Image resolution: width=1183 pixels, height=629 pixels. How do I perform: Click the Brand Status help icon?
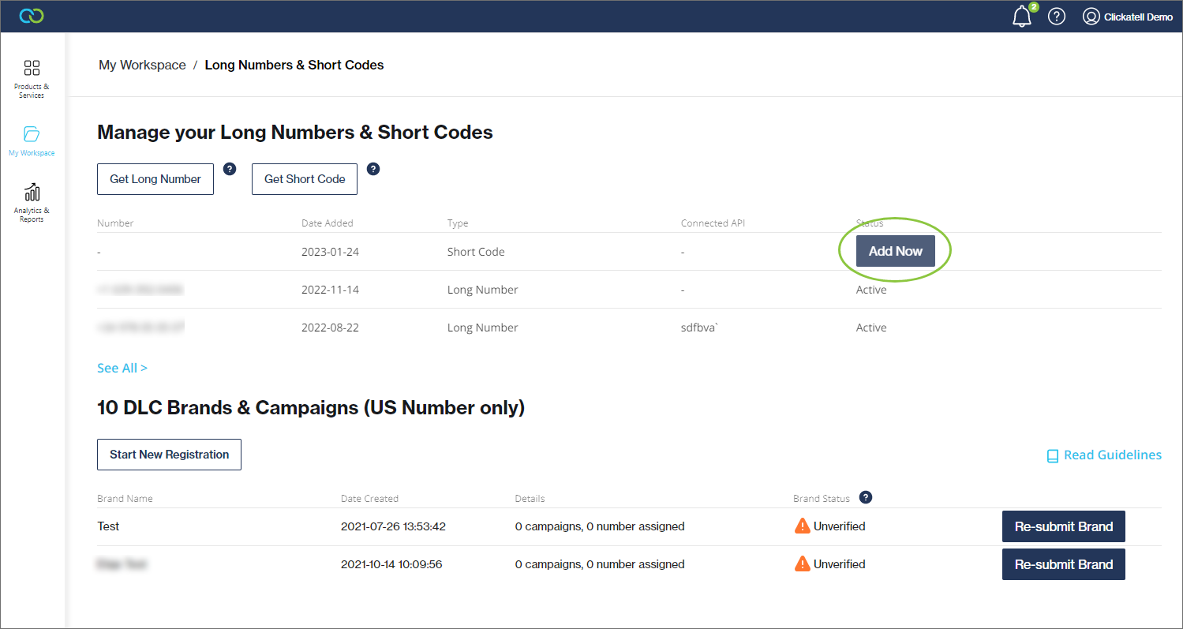[866, 497]
